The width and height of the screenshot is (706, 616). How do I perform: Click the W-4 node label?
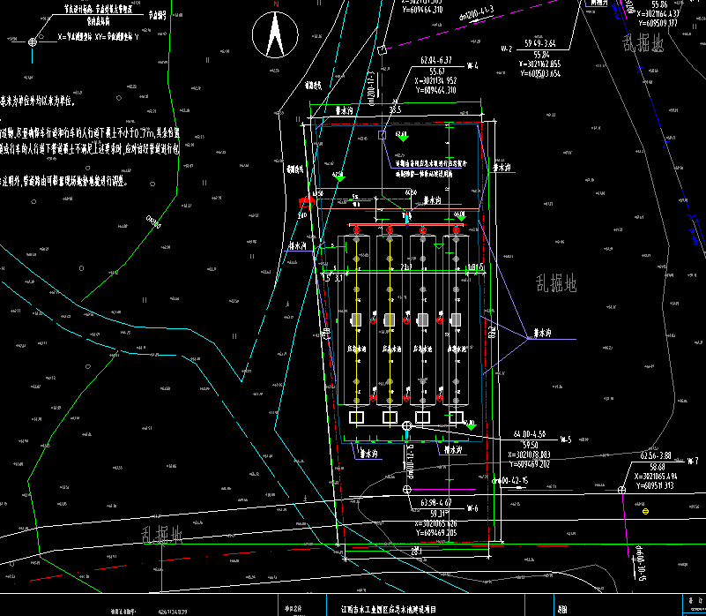pyautogui.click(x=472, y=66)
